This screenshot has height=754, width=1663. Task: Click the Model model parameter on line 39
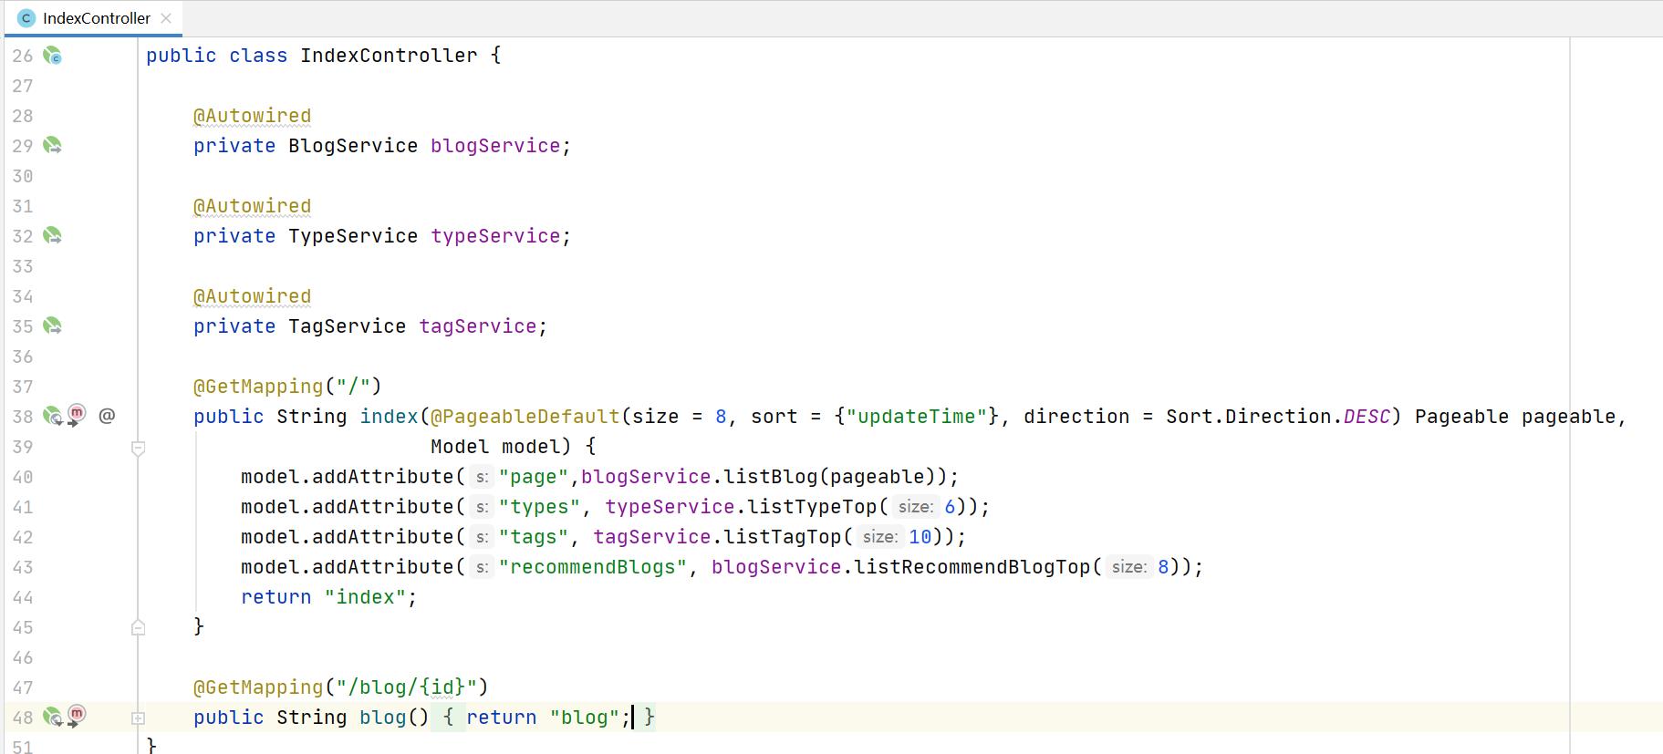point(495,447)
